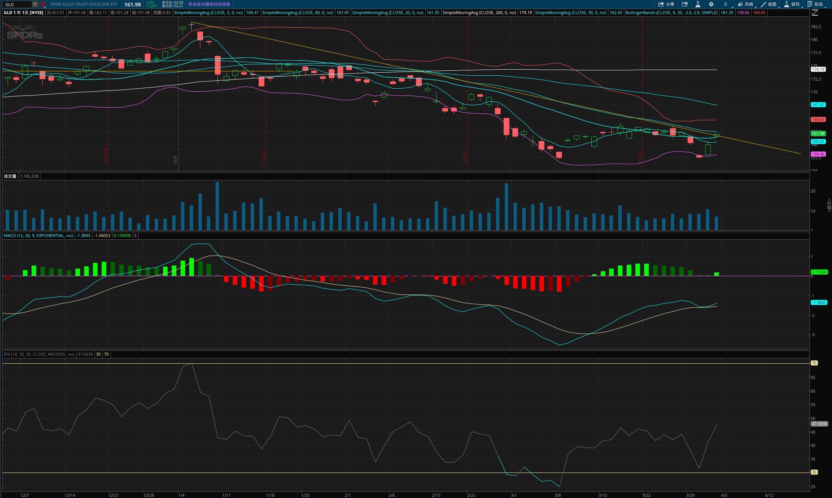Click the MACD (12, 26, 9, EXPONENTIAL, no) label
The width and height of the screenshot is (832, 498).
point(38,235)
